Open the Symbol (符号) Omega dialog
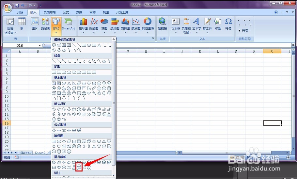 [x=228, y=24]
